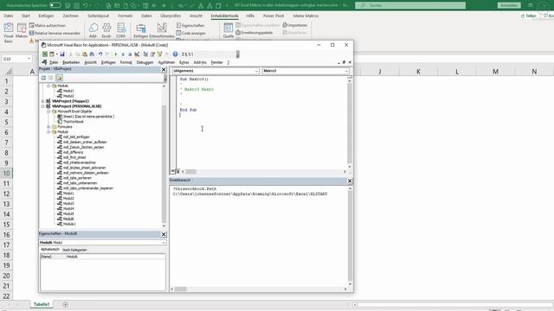Open Debuggen menu in VBA editor

click(145, 62)
